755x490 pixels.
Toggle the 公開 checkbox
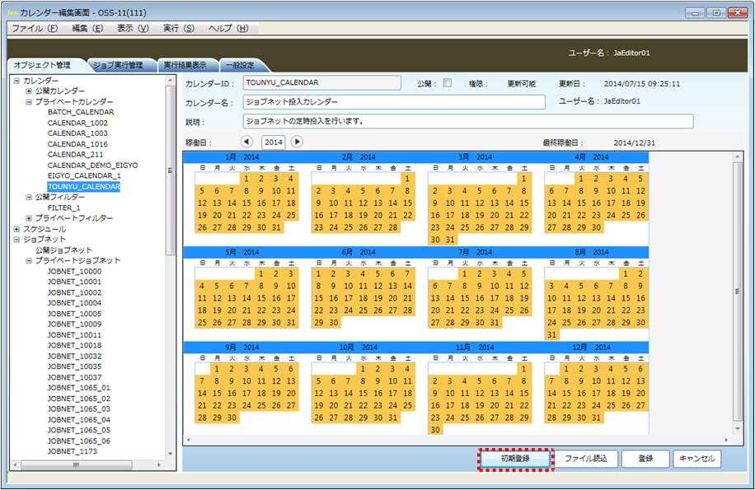click(448, 83)
